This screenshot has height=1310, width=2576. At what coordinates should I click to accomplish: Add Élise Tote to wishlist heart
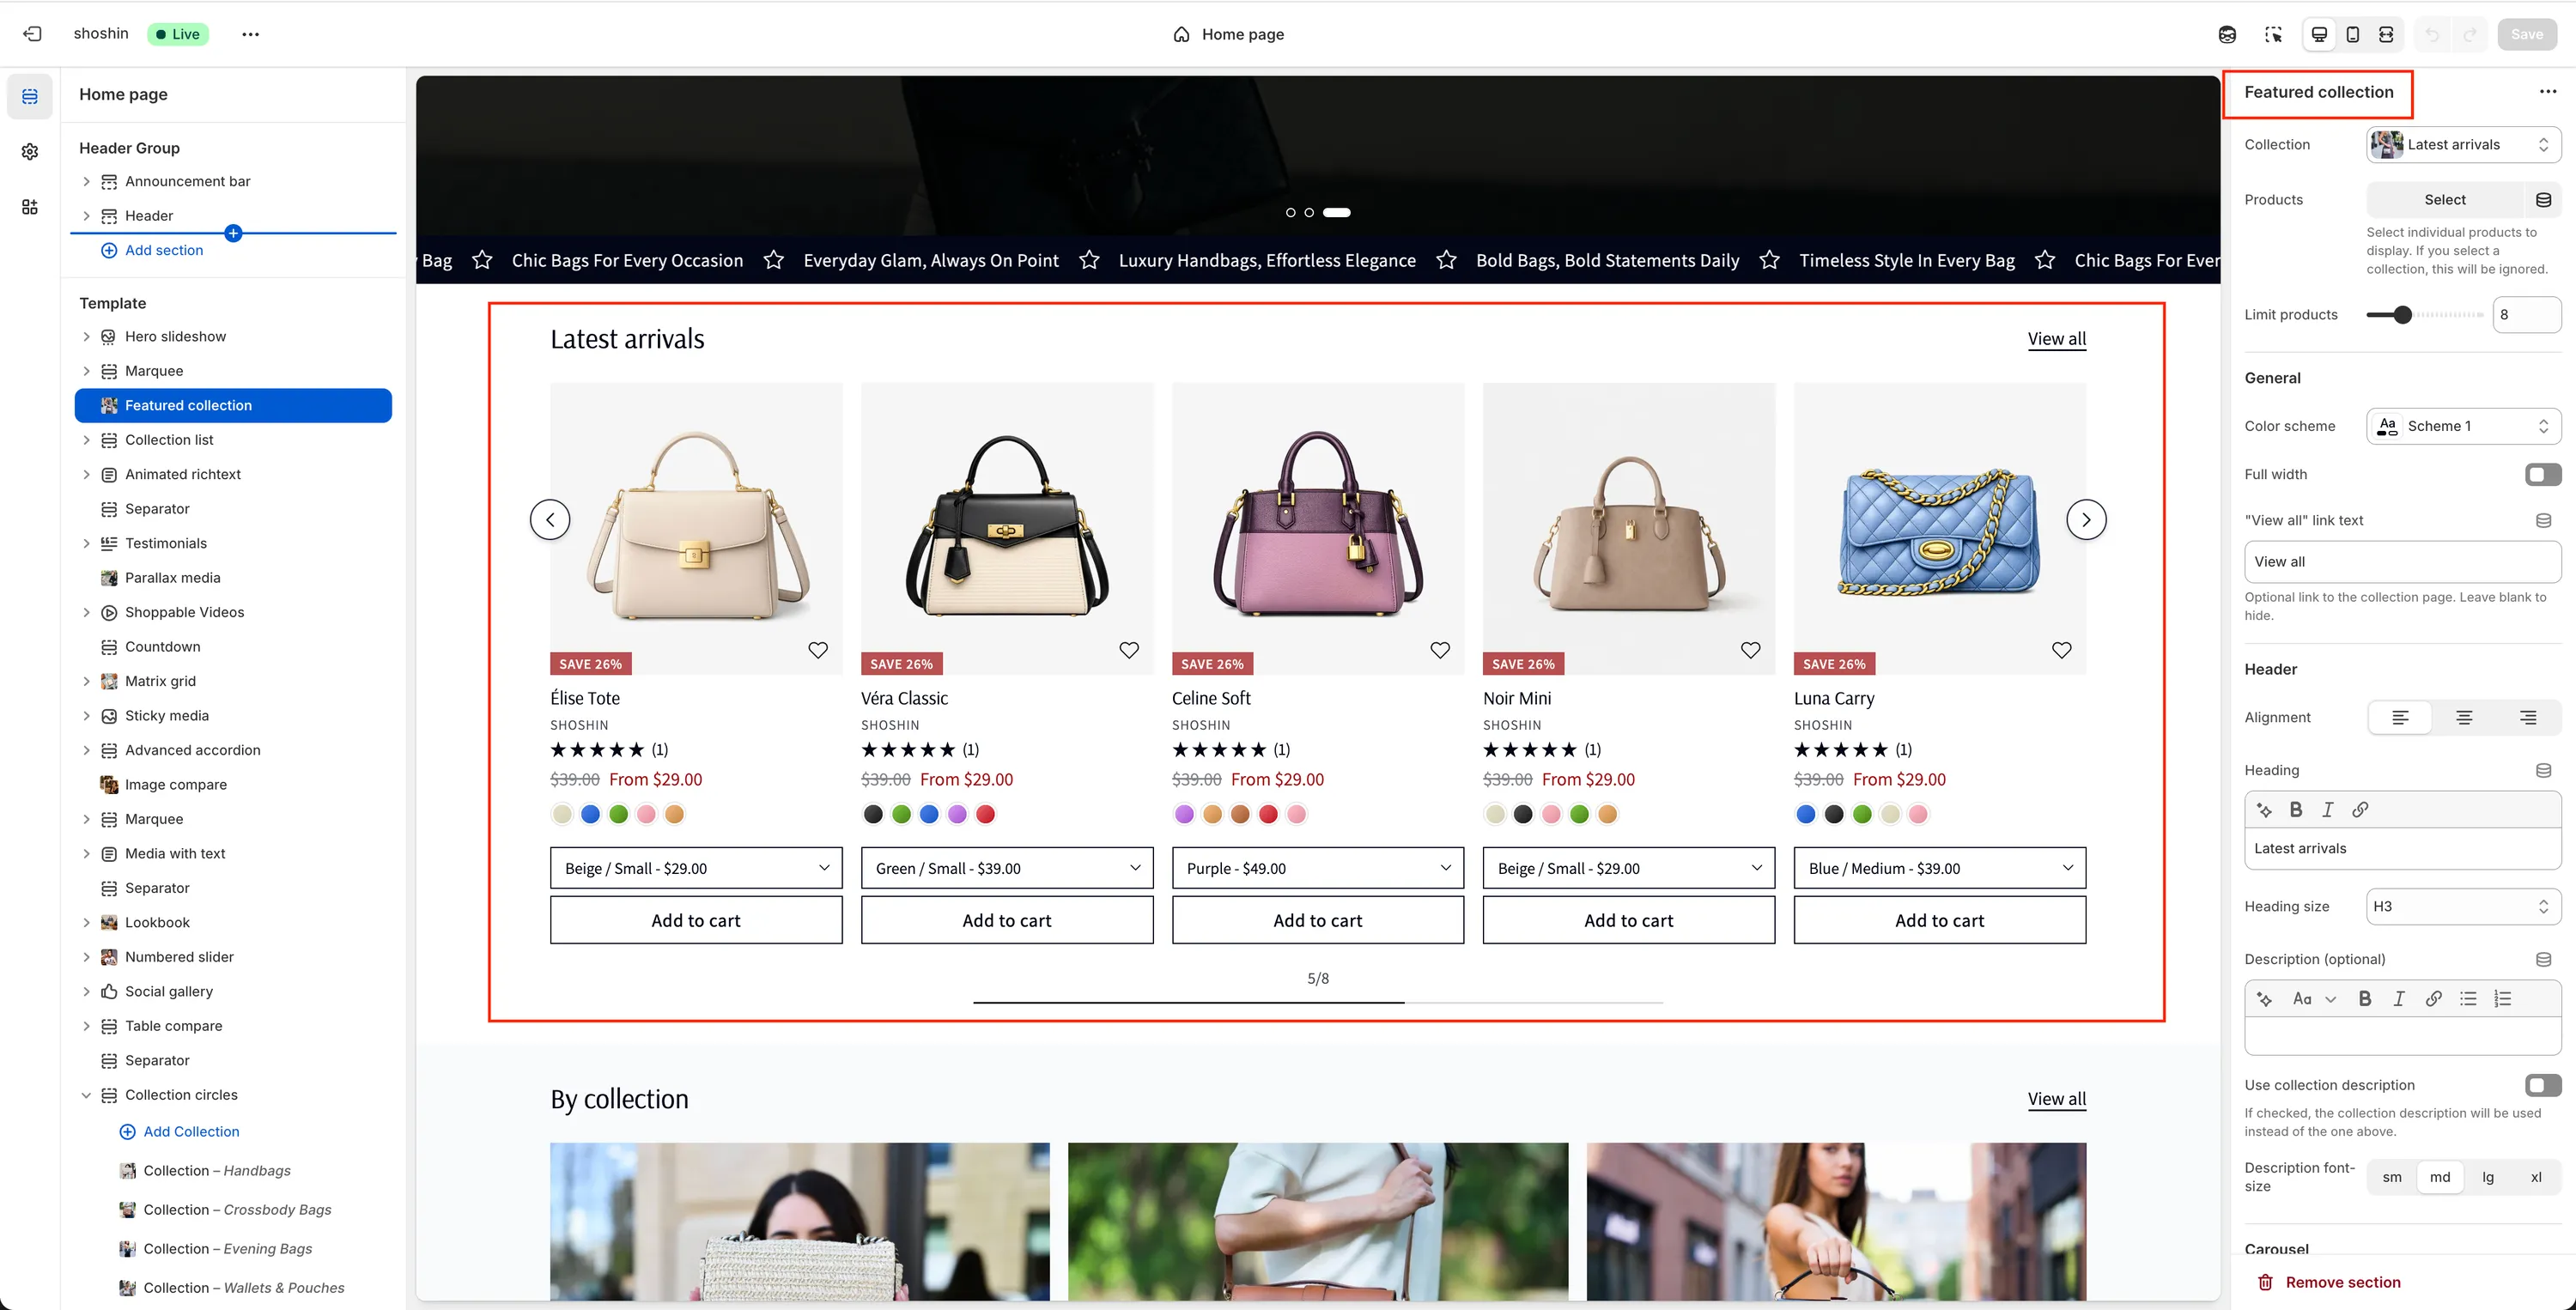pos(817,650)
